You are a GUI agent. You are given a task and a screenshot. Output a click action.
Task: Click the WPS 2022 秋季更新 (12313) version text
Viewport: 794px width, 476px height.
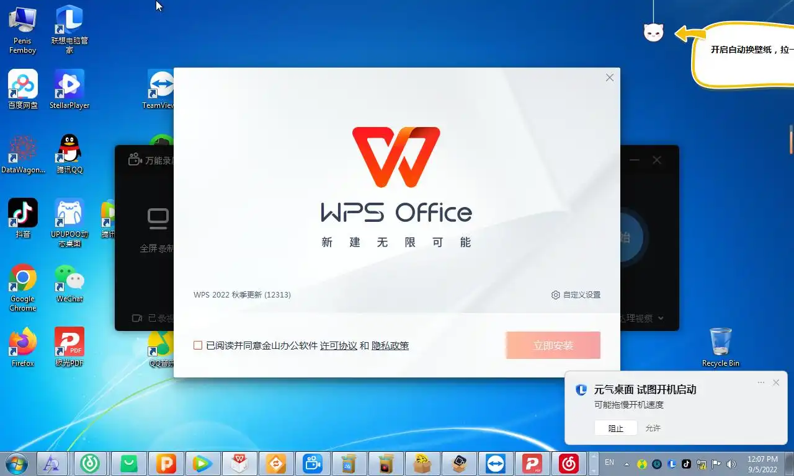(242, 295)
